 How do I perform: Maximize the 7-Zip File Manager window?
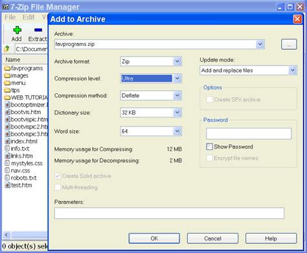point(290,7)
